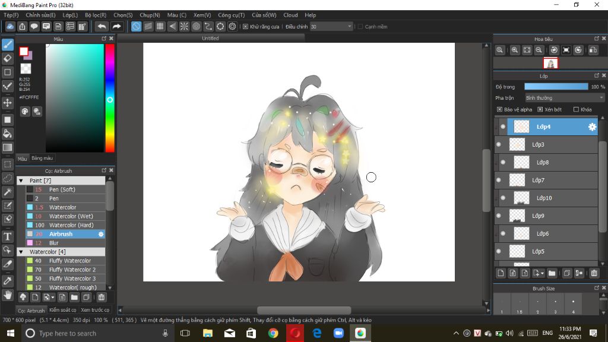The width and height of the screenshot is (608, 342).
Task: Click the Undo arrow in toolbar
Action: click(102, 26)
